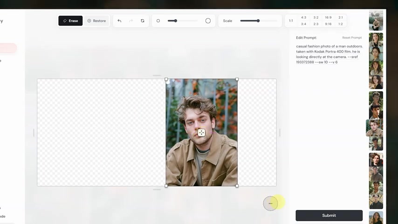The height and width of the screenshot is (224, 398).
Task: Click Reset Prompt link
Action: tap(352, 38)
